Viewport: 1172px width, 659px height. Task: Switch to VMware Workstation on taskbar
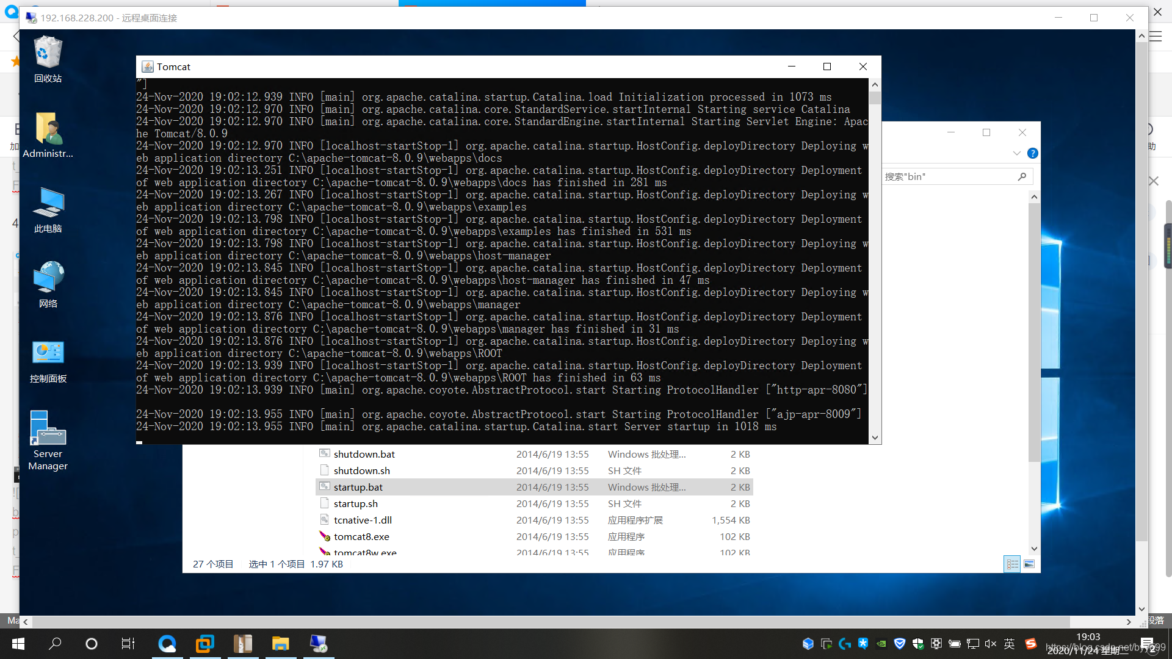click(205, 644)
